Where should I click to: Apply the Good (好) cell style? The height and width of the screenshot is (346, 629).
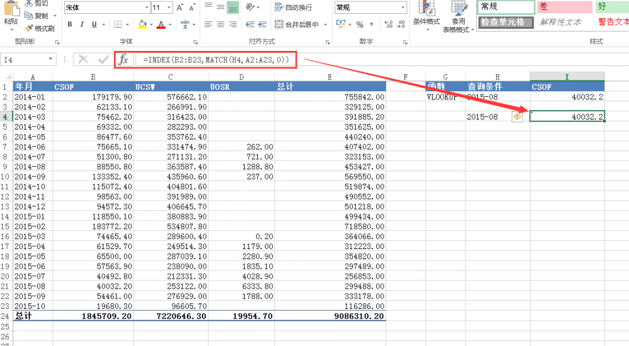(x=612, y=6)
